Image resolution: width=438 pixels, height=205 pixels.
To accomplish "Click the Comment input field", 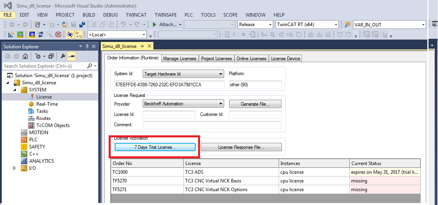I will coord(212,125).
